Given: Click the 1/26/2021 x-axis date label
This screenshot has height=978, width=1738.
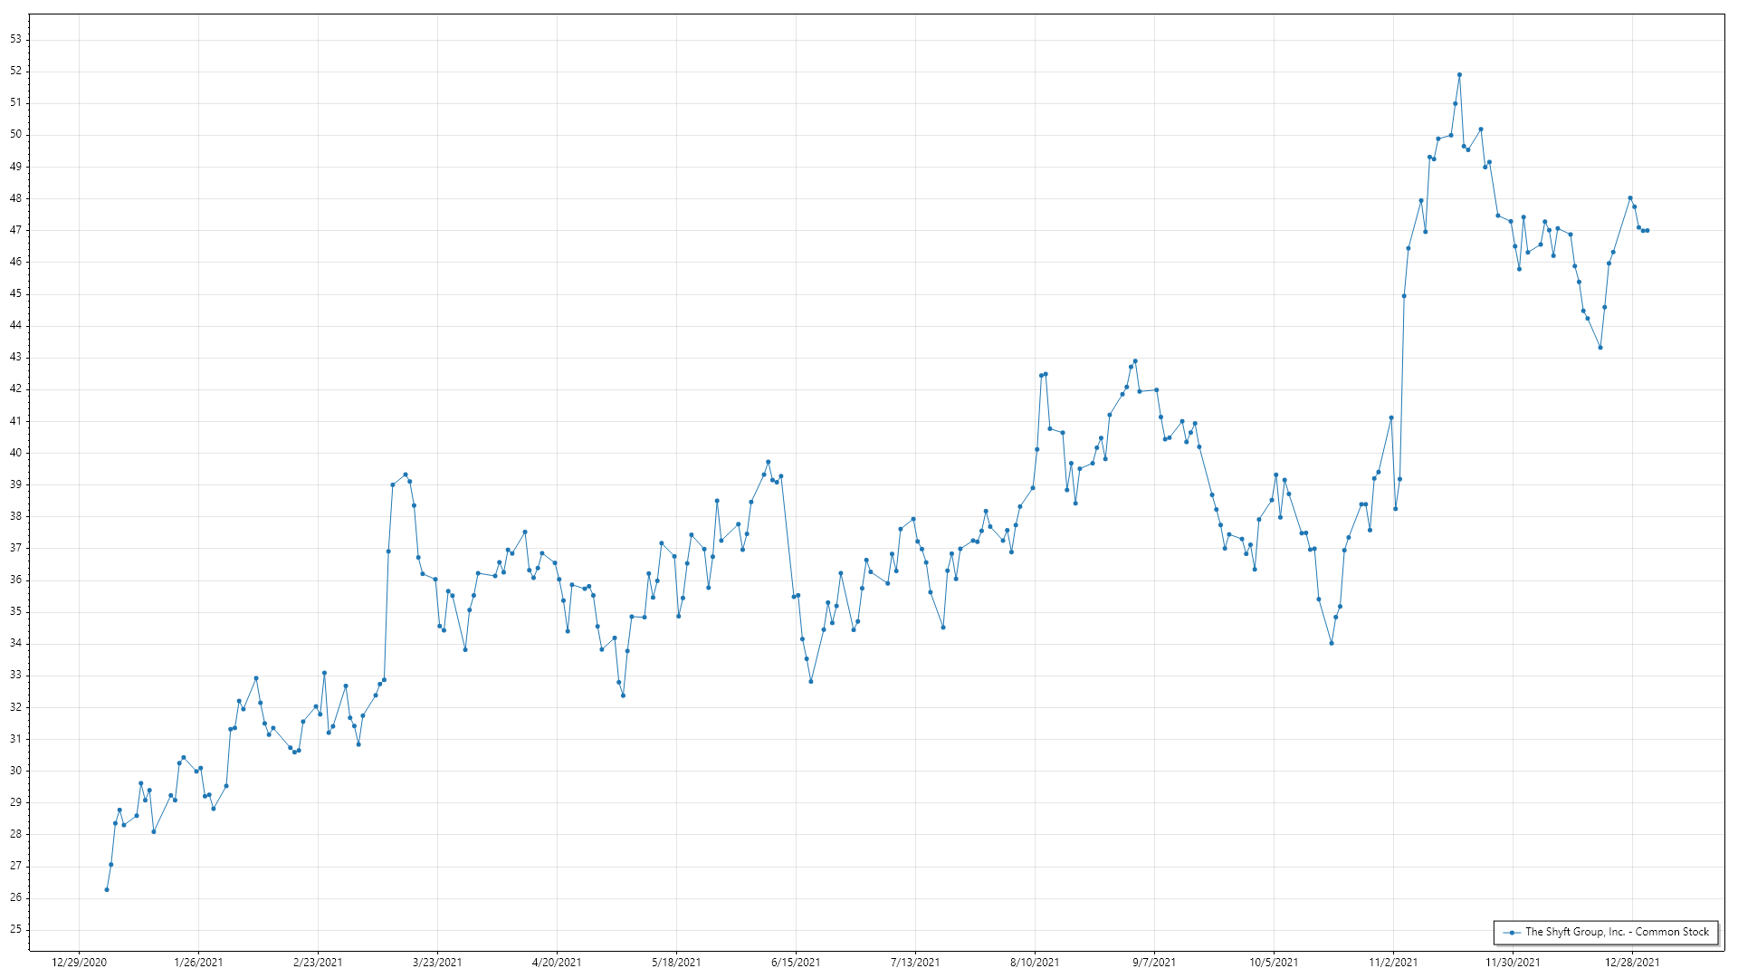Looking at the screenshot, I should [198, 963].
